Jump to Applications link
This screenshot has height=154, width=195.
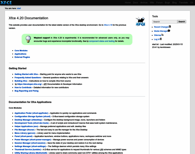point(20,54)
